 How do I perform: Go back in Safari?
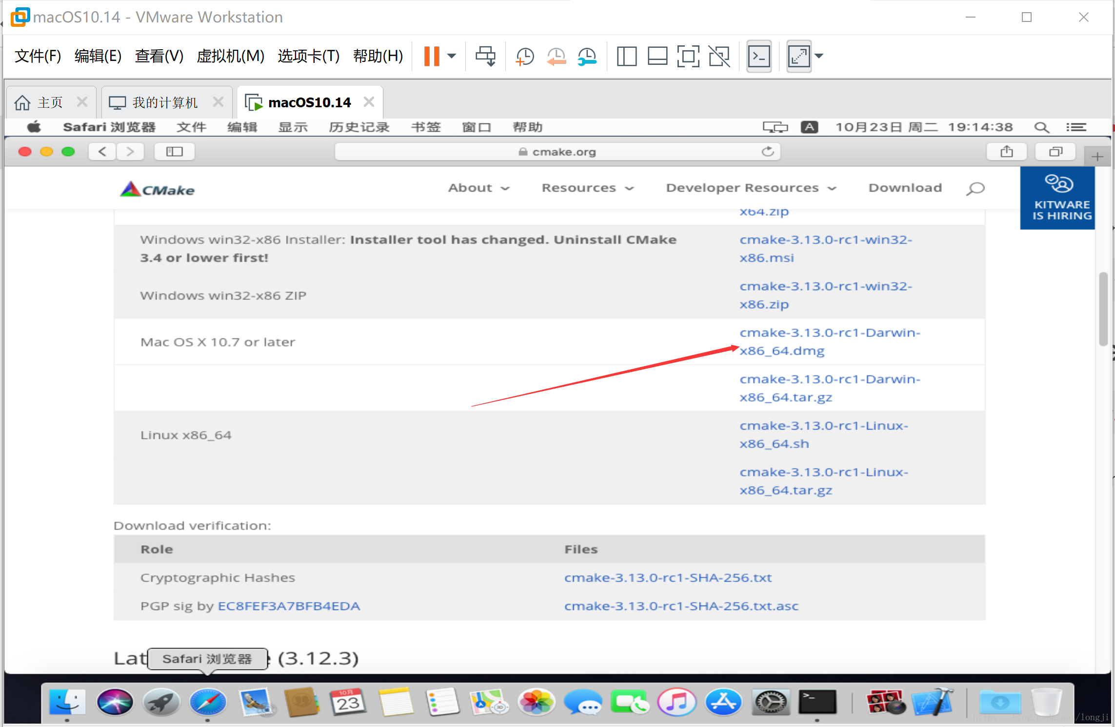tap(102, 152)
